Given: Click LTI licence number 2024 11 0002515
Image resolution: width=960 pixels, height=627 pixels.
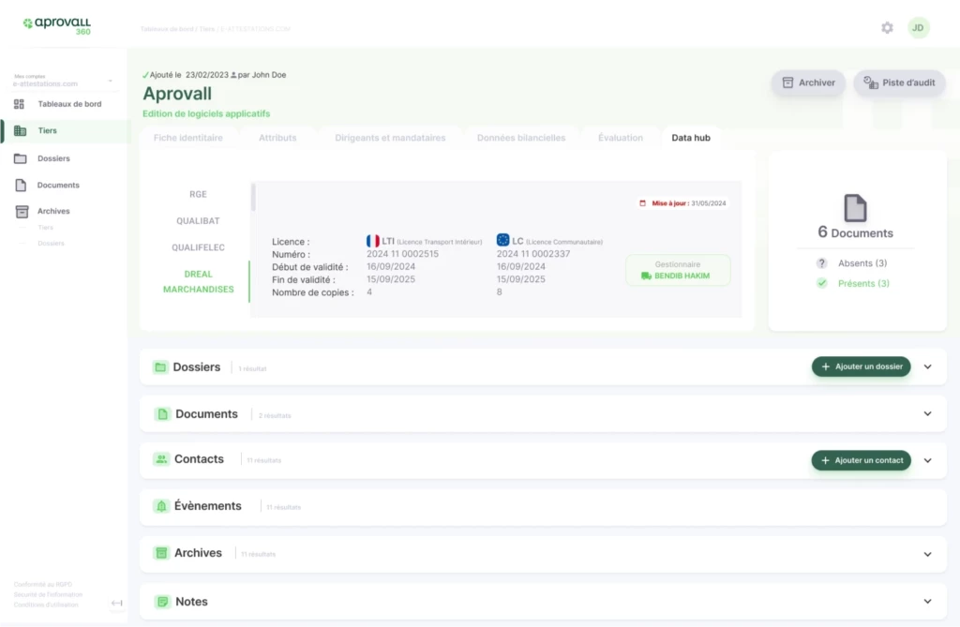Looking at the screenshot, I should pyautogui.click(x=402, y=254).
